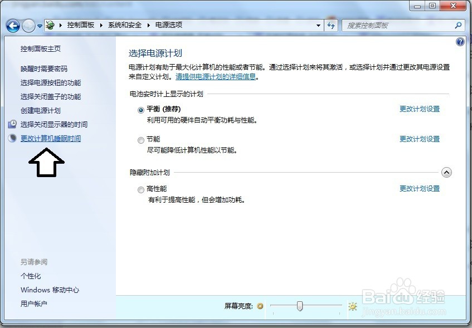Open the address bar history dropdown
Screen dimensions: 472x328
[x=318, y=25]
